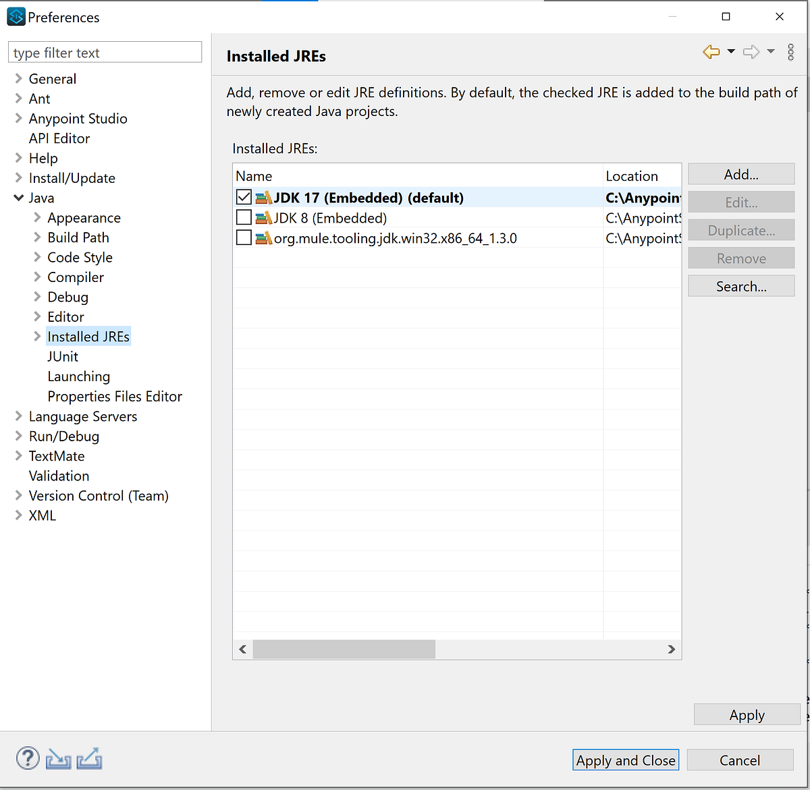
Task: Click the Preferences window title bar icon
Action: tap(15, 16)
